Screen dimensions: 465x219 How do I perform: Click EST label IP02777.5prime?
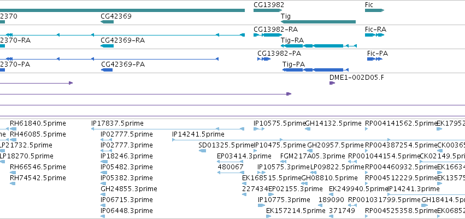coord(127,134)
